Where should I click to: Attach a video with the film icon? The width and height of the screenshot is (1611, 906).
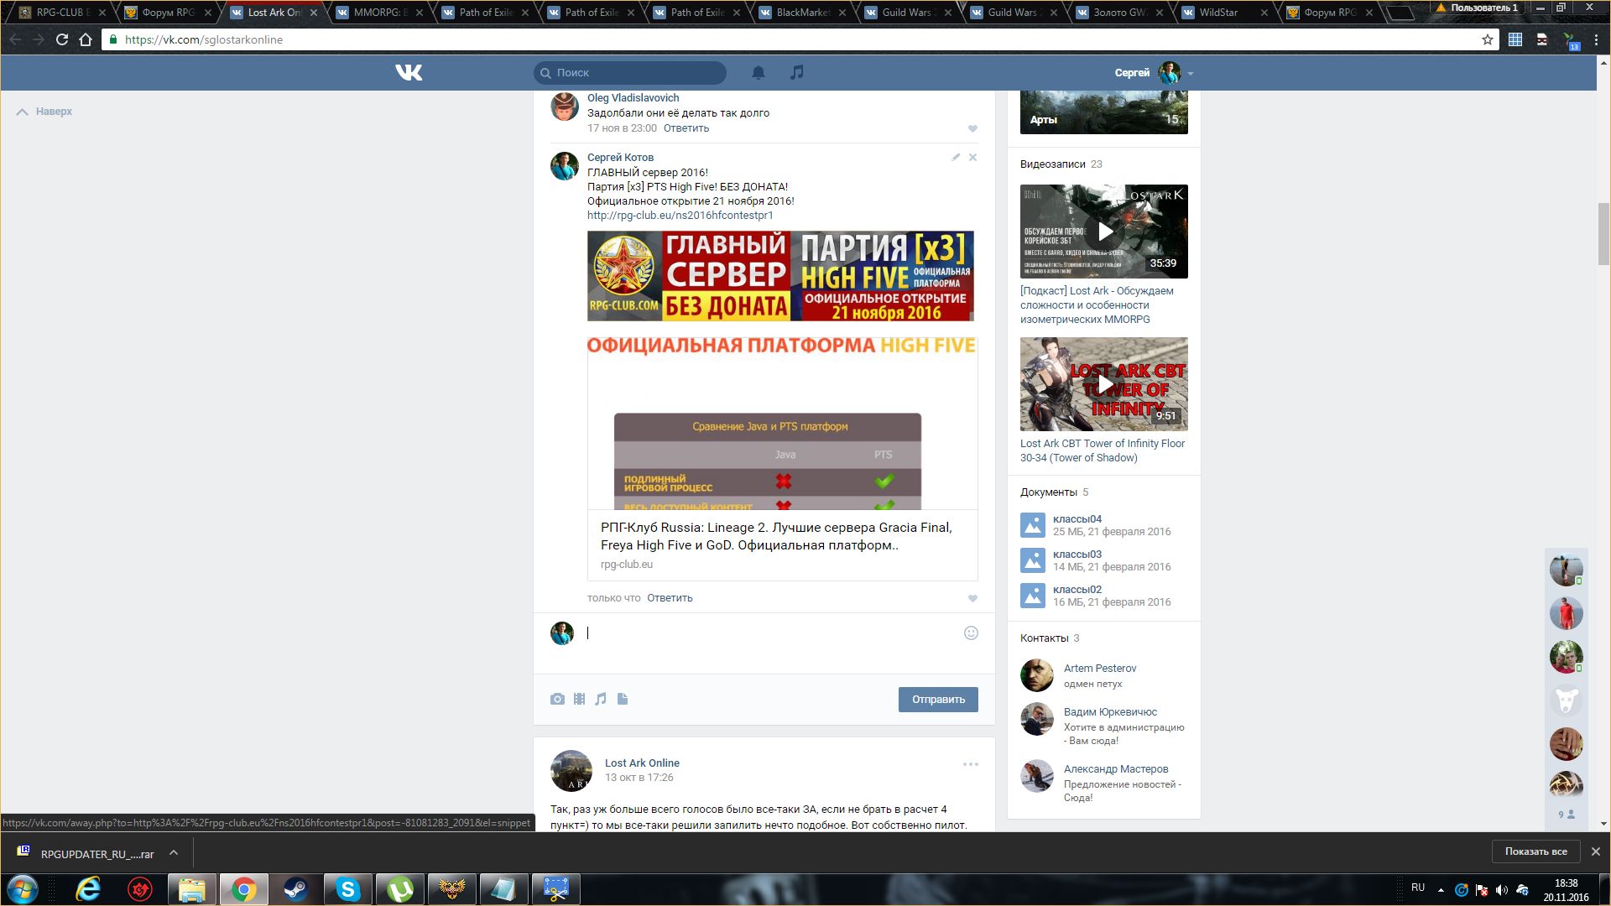coord(579,699)
